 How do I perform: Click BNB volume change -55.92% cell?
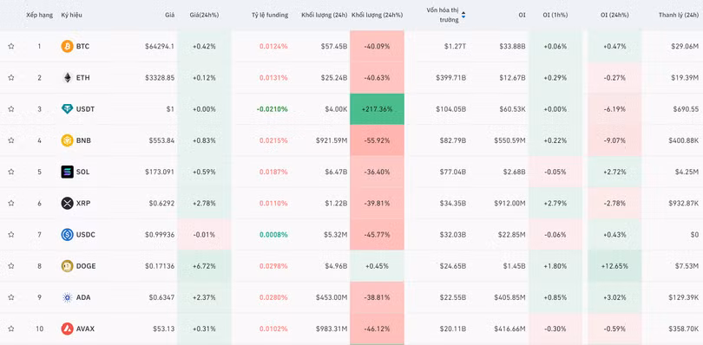377,140
